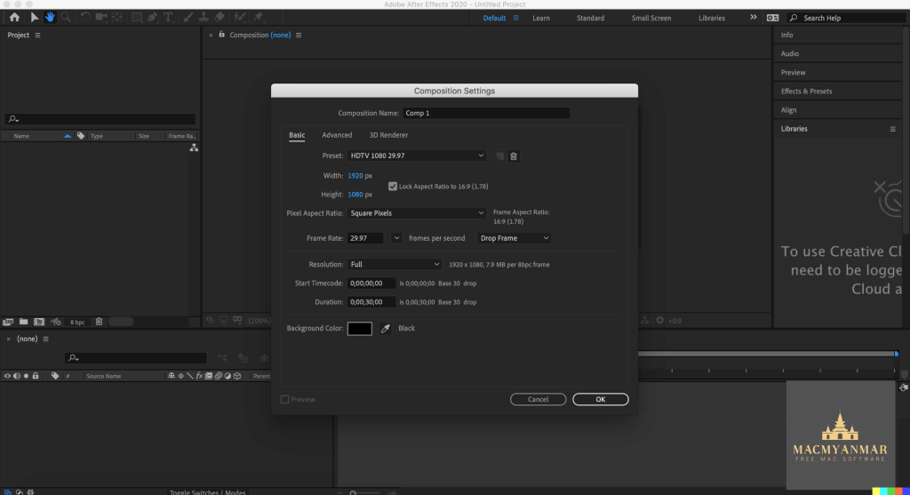Toggle the solo dot column in the timeline

26,376
